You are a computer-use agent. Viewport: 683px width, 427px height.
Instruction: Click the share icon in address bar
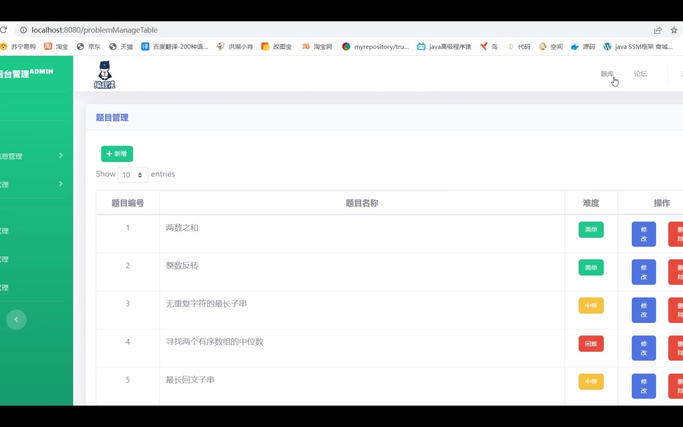click(x=658, y=30)
